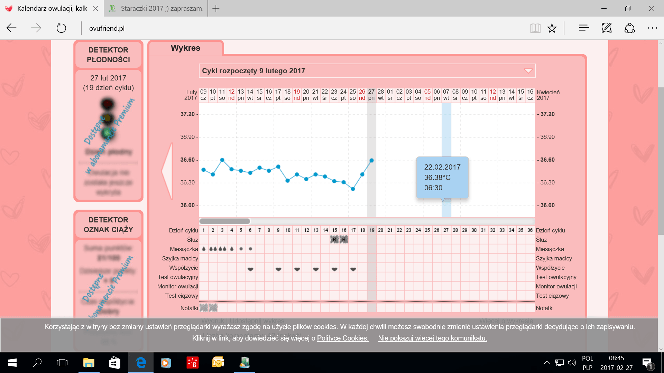Click the share icon in toolbar
The width and height of the screenshot is (664, 373).
click(629, 28)
